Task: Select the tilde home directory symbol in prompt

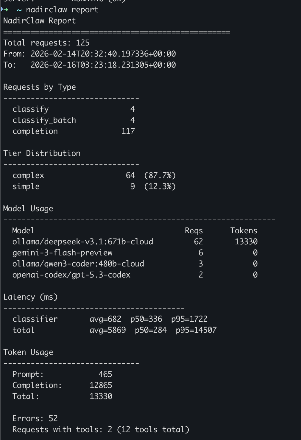Action: [18, 10]
